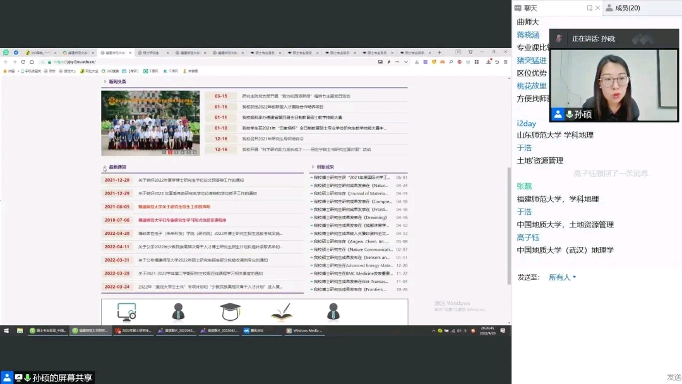This screenshot has height=384, width=682.
Task: Click the browser back arrow button
Action: 6,62
